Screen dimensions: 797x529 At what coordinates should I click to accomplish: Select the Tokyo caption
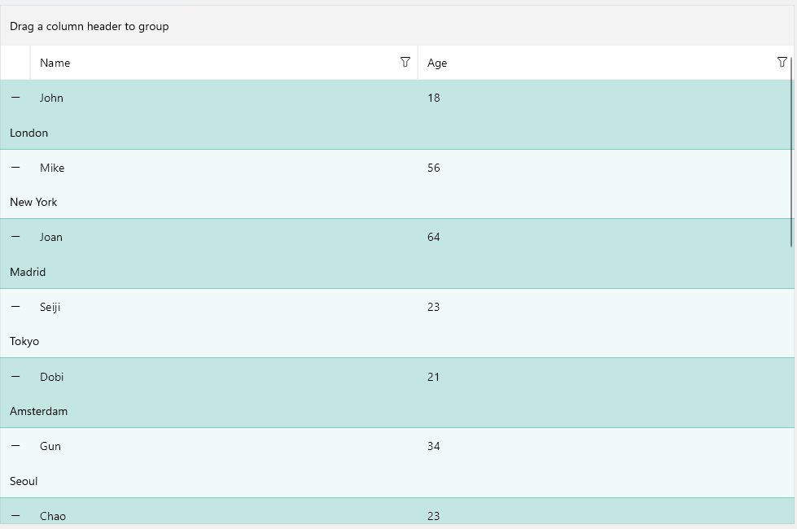point(24,341)
